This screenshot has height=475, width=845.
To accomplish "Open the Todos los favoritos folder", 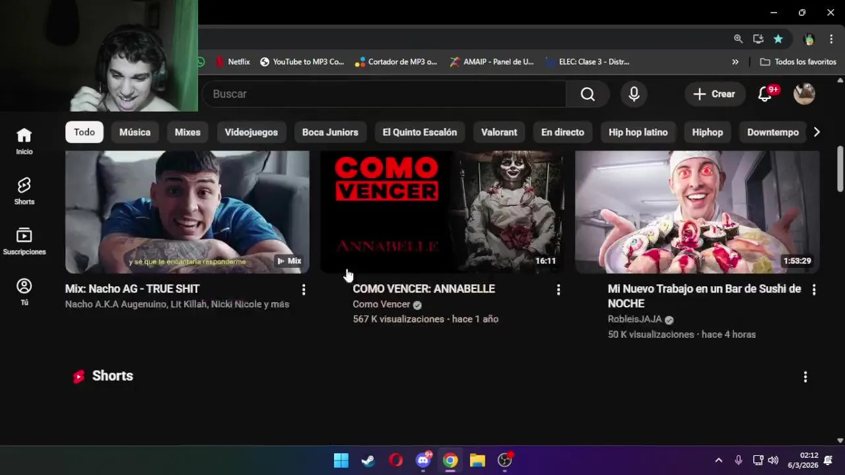I will click(x=798, y=62).
